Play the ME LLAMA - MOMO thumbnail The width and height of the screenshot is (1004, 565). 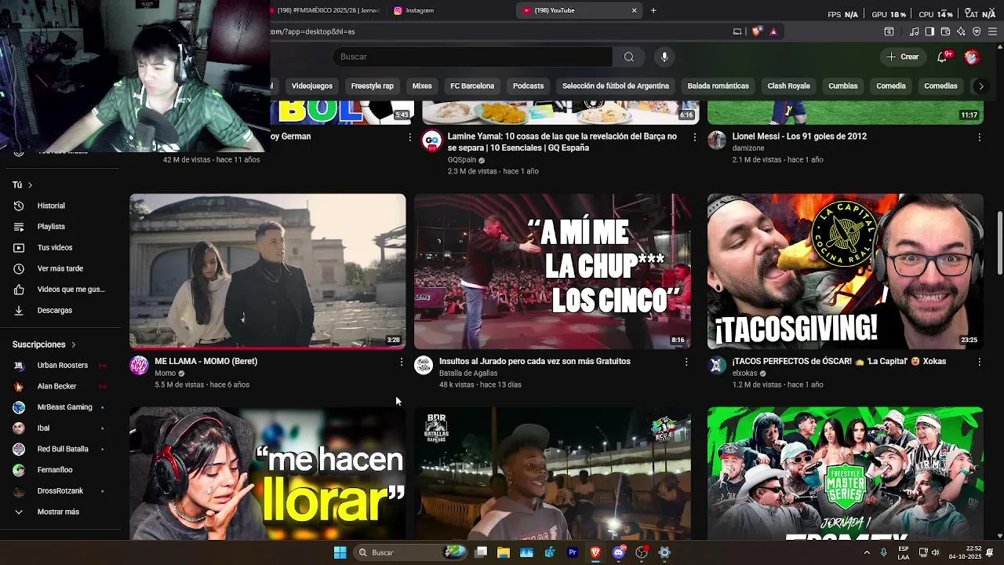tap(267, 271)
